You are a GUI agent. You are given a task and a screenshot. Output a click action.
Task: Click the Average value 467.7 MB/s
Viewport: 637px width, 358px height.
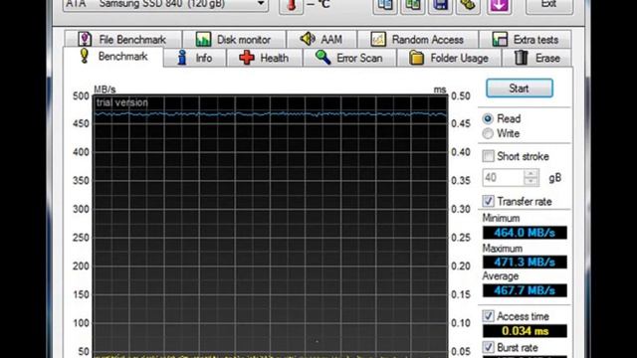(525, 290)
